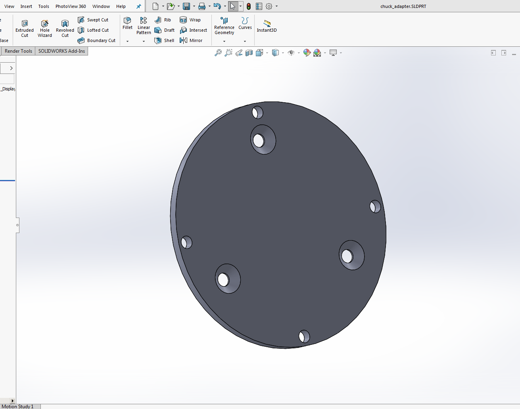Click the Display Style cube icon
This screenshot has height=409, width=520.
tap(276, 53)
